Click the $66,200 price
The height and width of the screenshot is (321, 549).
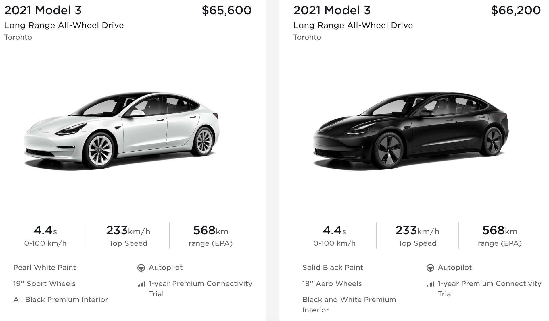point(516,11)
